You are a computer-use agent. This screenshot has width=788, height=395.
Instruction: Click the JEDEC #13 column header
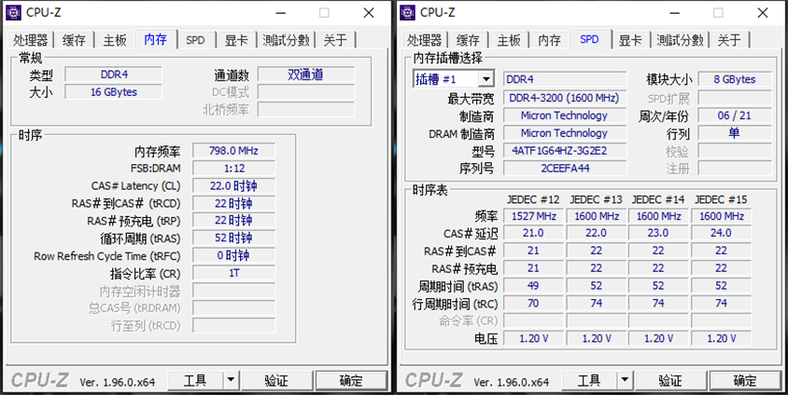596,199
